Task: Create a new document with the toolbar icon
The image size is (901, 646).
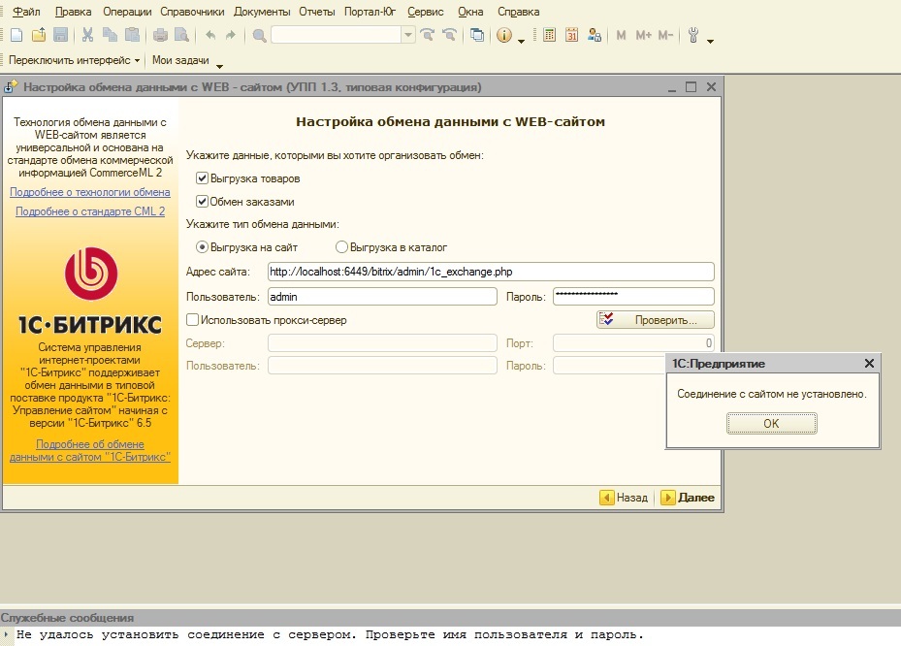Action: (16, 35)
